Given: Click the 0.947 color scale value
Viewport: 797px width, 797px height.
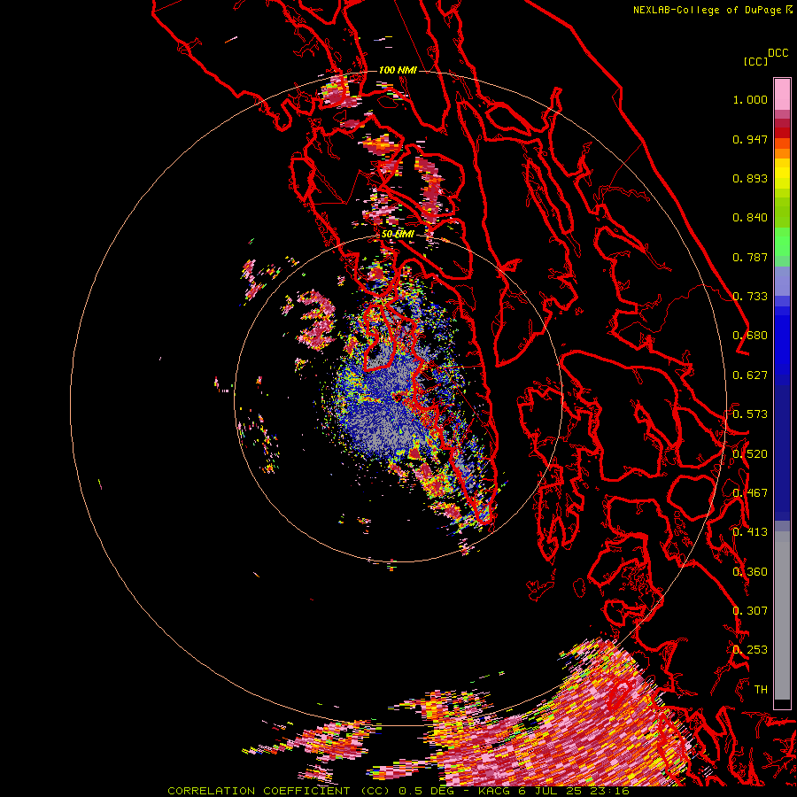Looking at the screenshot, I should click(x=750, y=139).
